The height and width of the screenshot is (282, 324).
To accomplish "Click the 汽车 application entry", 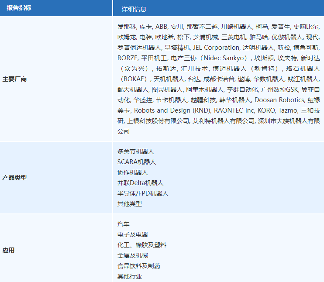I will (123, 224).
